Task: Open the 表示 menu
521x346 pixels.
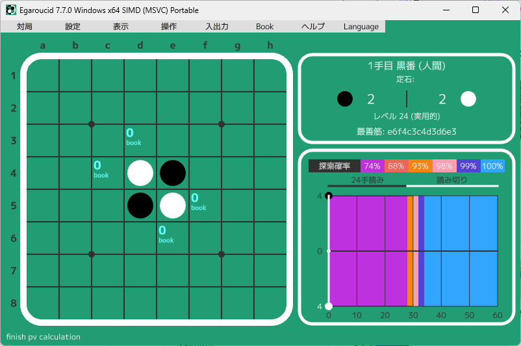Action: point(121,27)
